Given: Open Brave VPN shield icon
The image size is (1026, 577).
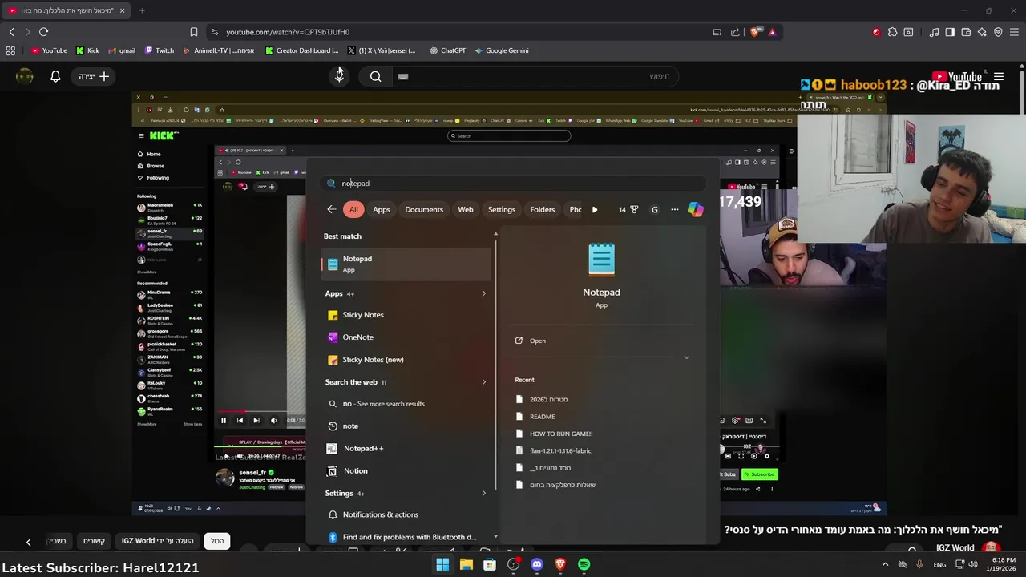Looking at the screenshot, I should pos(998,32).
